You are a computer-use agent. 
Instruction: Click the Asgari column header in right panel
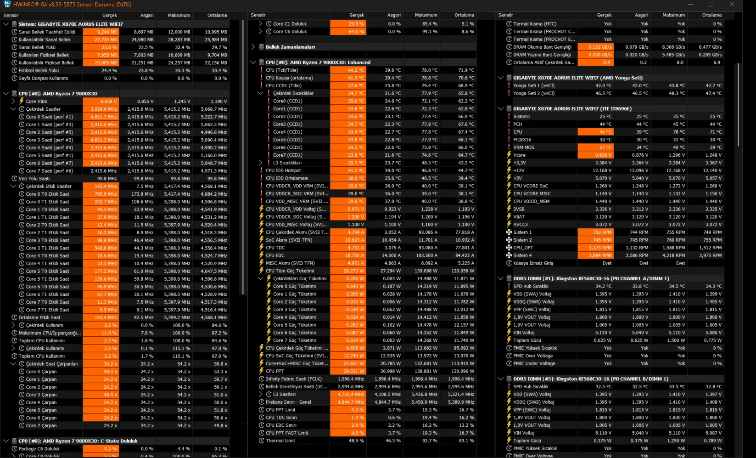[x=633, y=15]
